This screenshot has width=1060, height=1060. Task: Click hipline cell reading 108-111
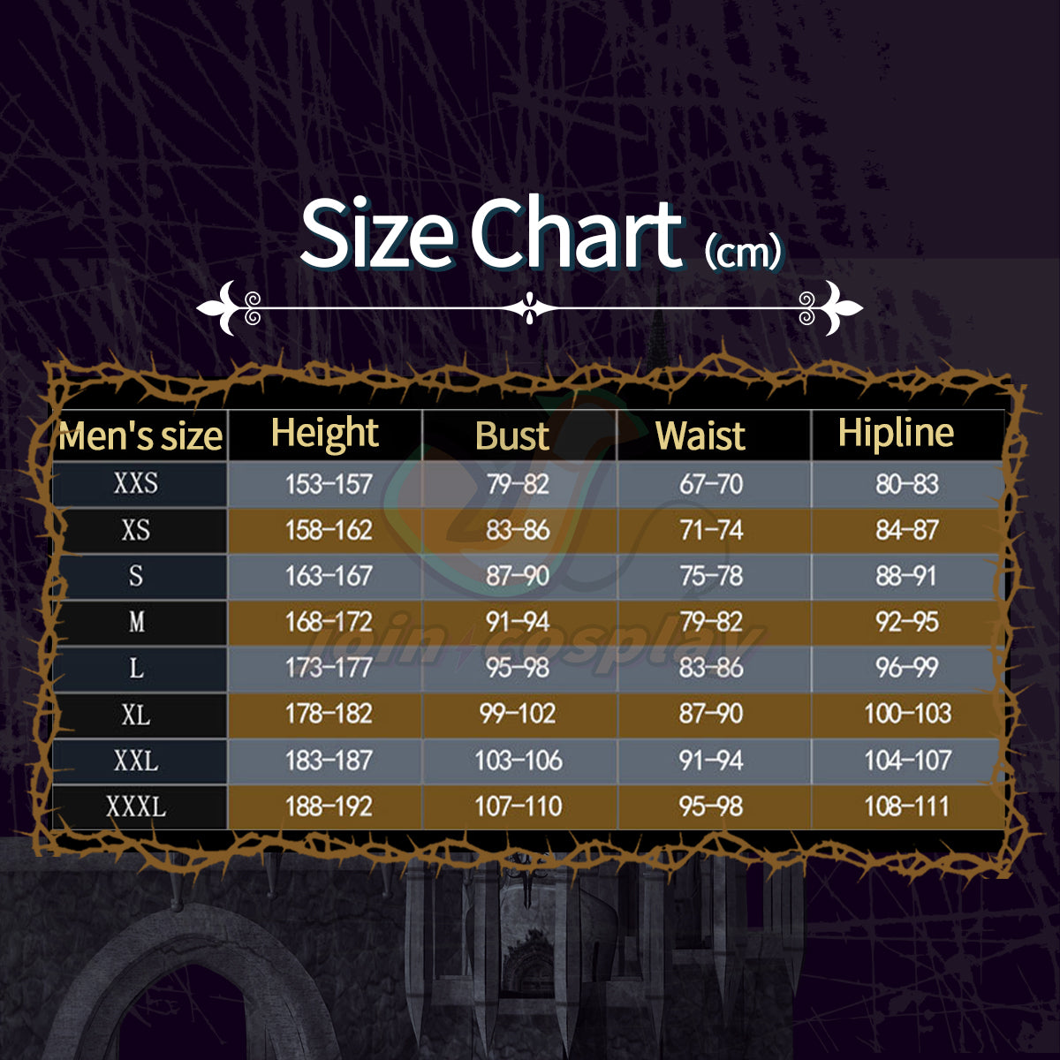[x=907, y=806]
